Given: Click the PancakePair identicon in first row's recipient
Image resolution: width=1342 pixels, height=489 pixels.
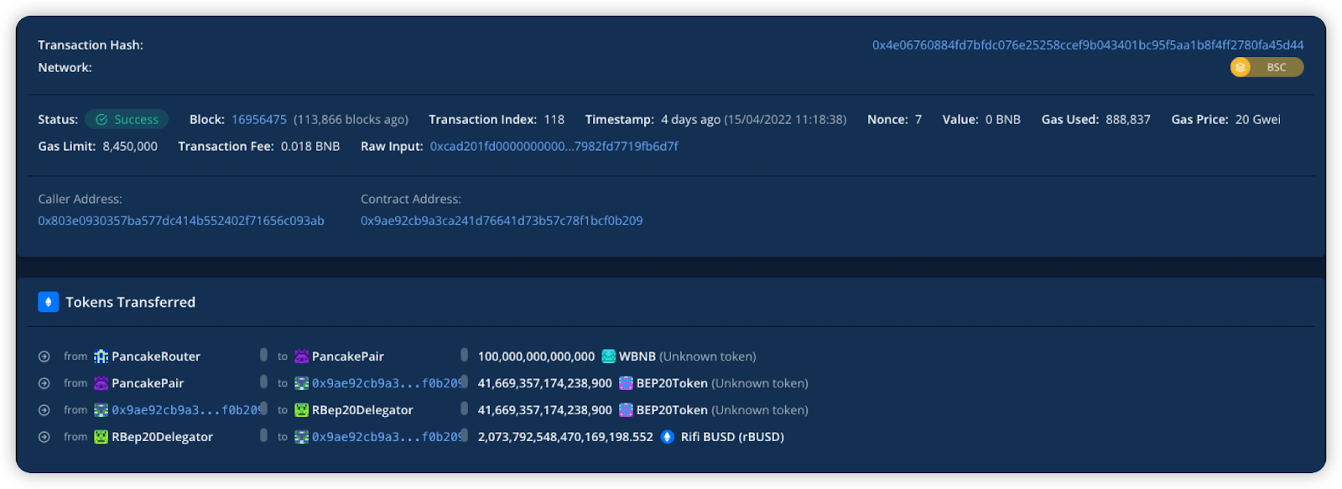Looking at the screenshot, I should 301,356.
